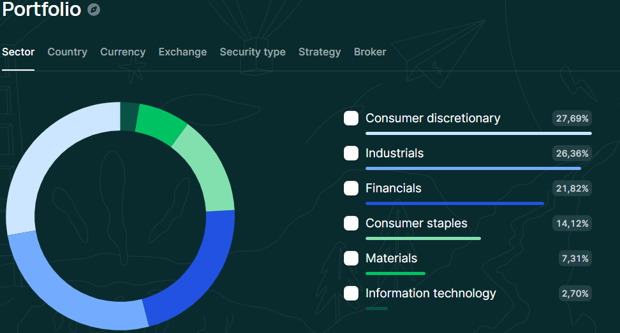Click the Information technology label

[431, 294]
